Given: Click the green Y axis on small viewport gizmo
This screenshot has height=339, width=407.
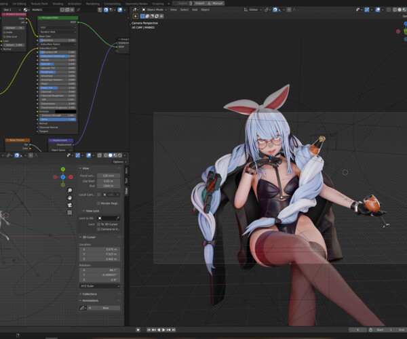Looking at the screenshot, I should click(x=63, y=169).
